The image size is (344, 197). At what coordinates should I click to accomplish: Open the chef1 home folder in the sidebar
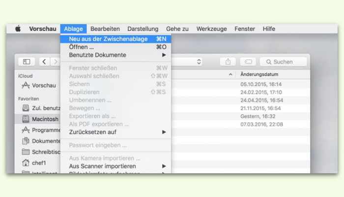(x=37, y=163)
